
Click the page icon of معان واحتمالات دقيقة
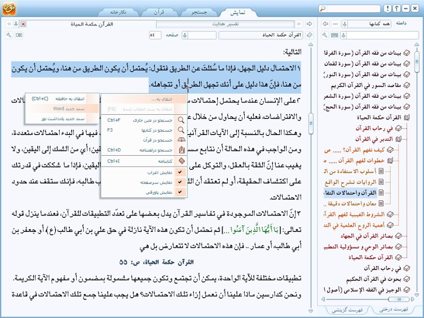[381, 203]
